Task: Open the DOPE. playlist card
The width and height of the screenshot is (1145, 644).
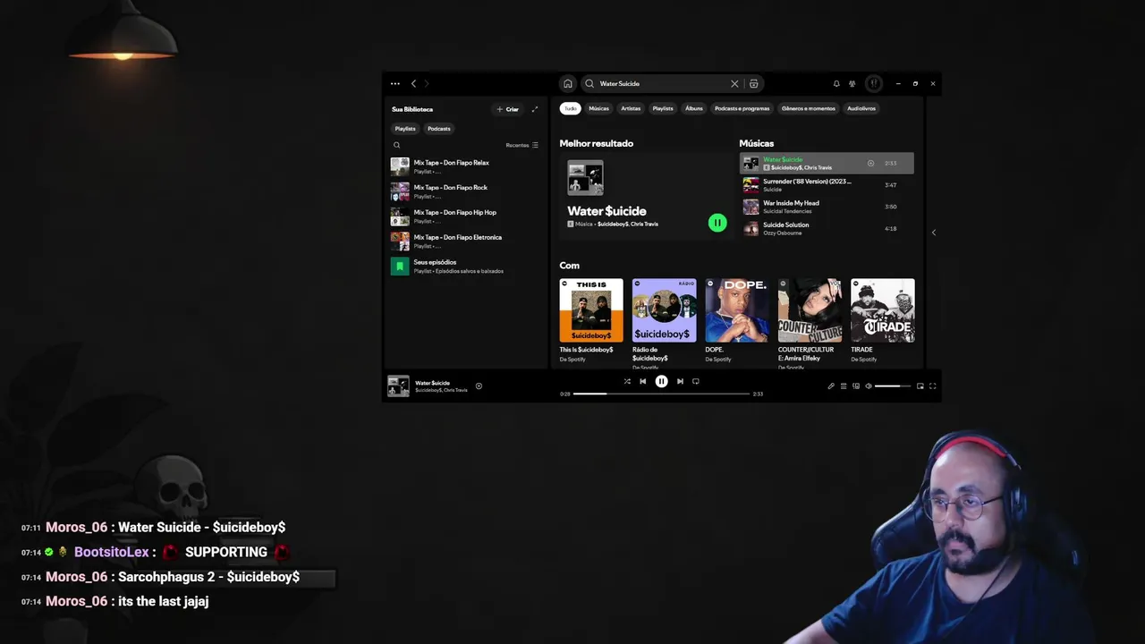Action: coord(736,320)
